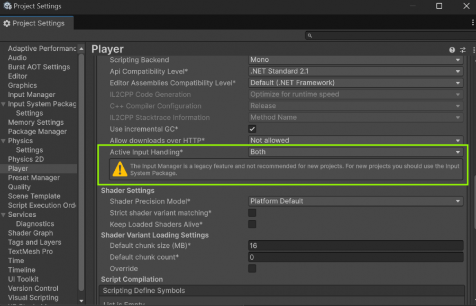
Task: Disable Use incremental GC checkbox
Action: [x=252, y=129]
